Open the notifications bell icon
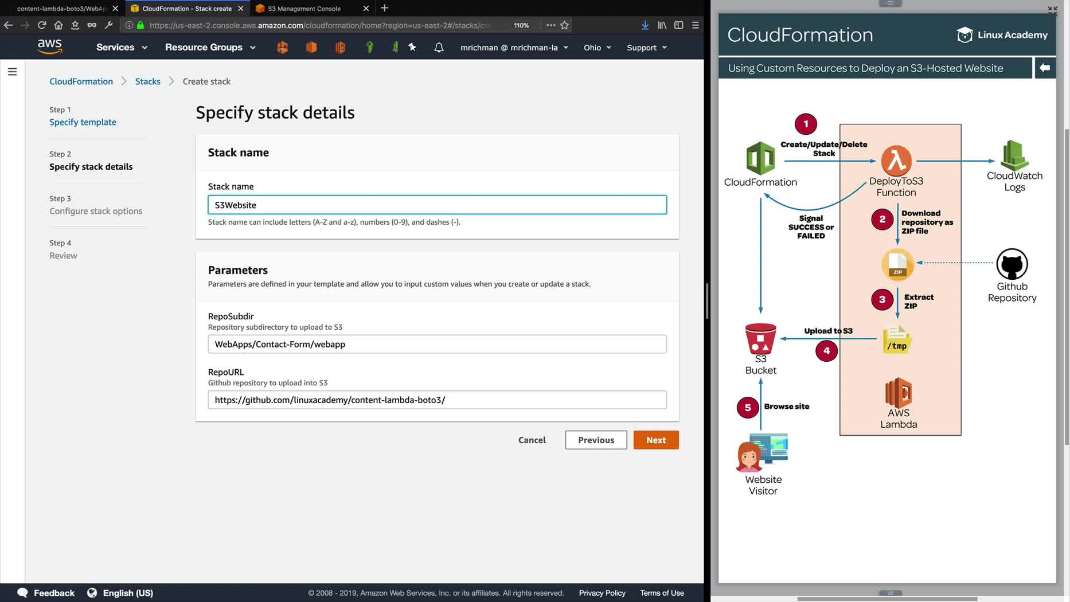This screenshot has height=602, width=1070. tap(439, 48)
